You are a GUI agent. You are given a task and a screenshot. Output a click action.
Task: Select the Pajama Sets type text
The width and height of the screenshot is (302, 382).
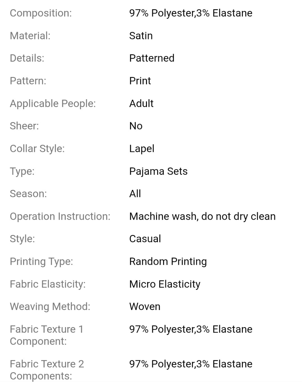pyautogui.click(x=158, y=171)
